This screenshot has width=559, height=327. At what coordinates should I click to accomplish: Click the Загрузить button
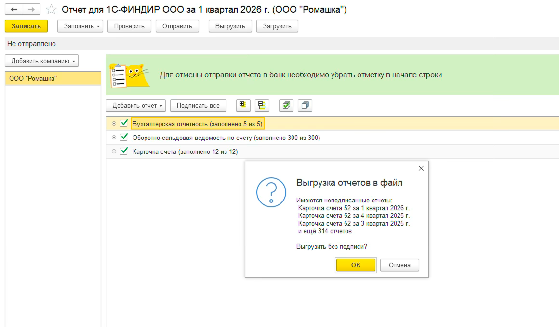(x=278, y=26)
